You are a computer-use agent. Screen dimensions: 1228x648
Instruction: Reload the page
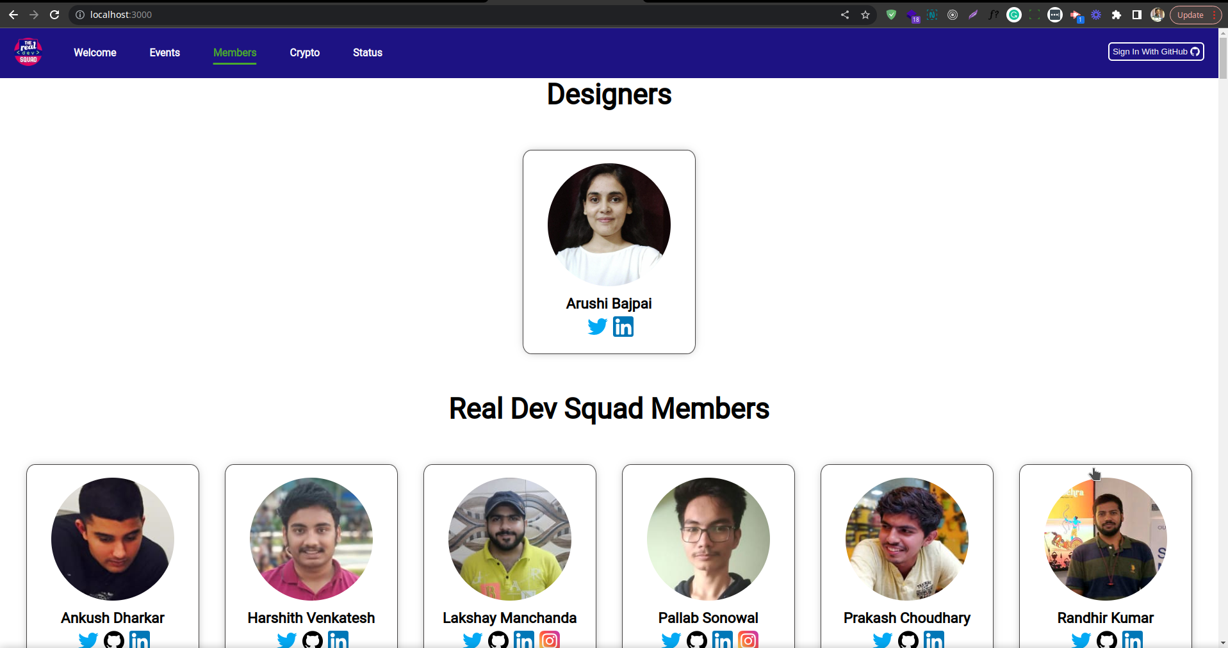pos(54,15)
